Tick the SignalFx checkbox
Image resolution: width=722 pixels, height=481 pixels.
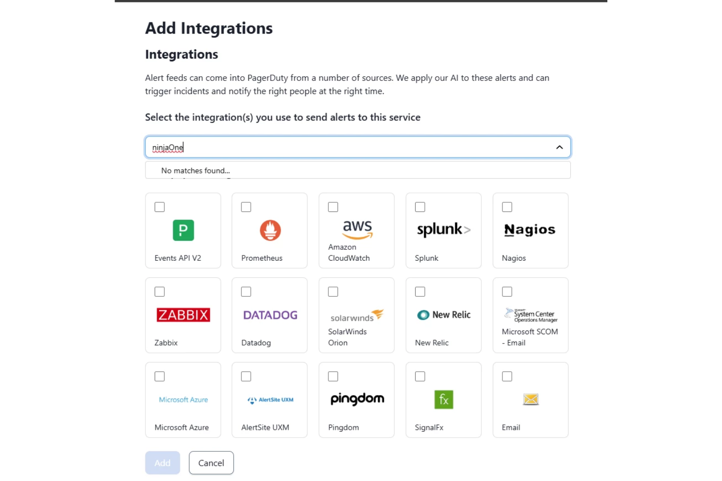420,377
